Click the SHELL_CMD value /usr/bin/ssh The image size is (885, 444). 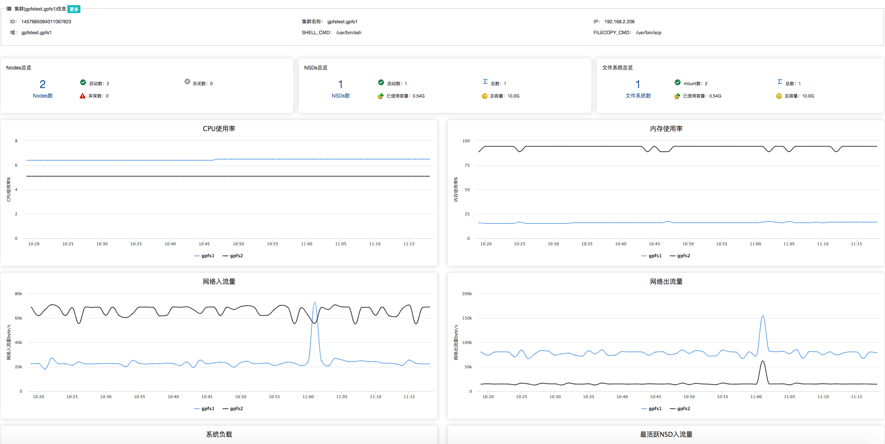[349, 33]
